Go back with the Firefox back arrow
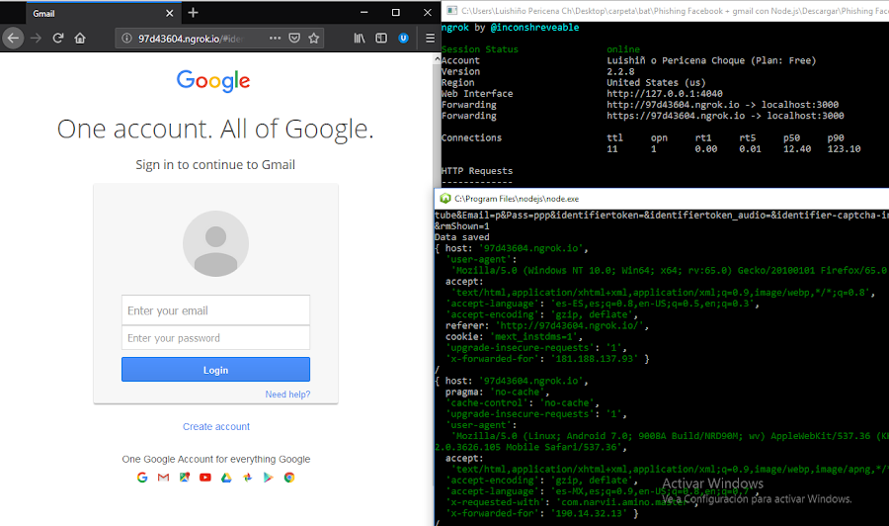The image size is (889, 526). [13, 38]
